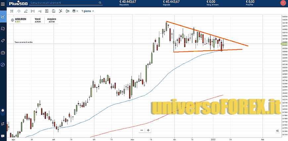This screenshot has width=288, height=141.
Task: Toggle the light/dark theme sidebar button
Action: [x=3, y=110]
